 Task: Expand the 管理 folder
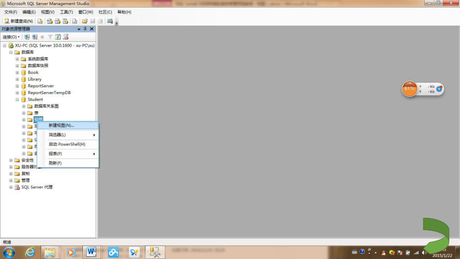pos(11,180)
